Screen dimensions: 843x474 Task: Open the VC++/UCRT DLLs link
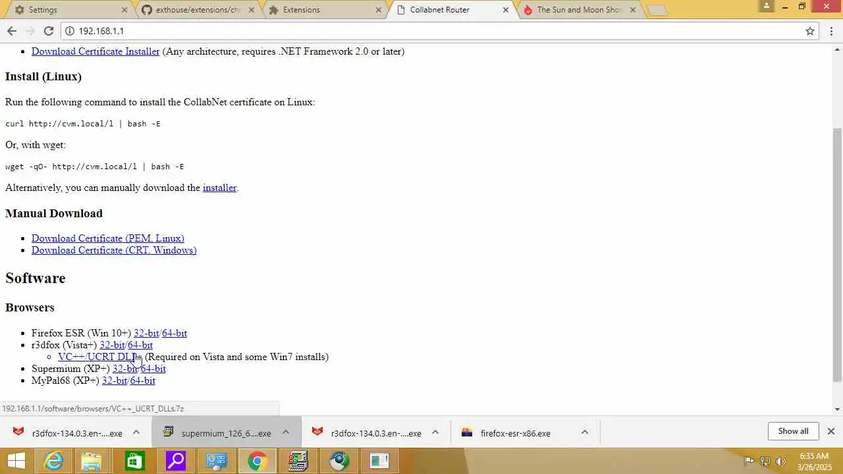(x=100, y=357)
